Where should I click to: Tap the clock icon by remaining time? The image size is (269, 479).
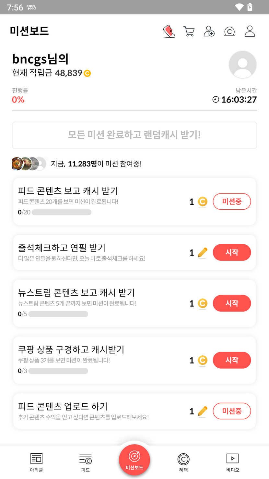tap(216, 99)
